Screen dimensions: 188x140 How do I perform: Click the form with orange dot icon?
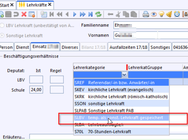[x=32, y=14]
